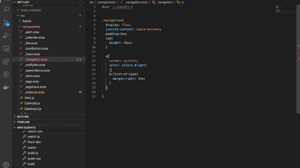Screen dimensions: 300x168
Task: Run the front-dev npm script
Action: 34,142
